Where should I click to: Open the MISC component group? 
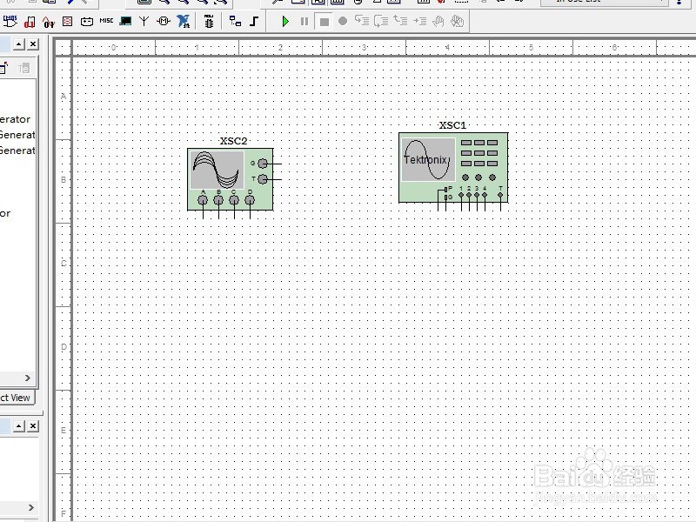tap(106, 20)
